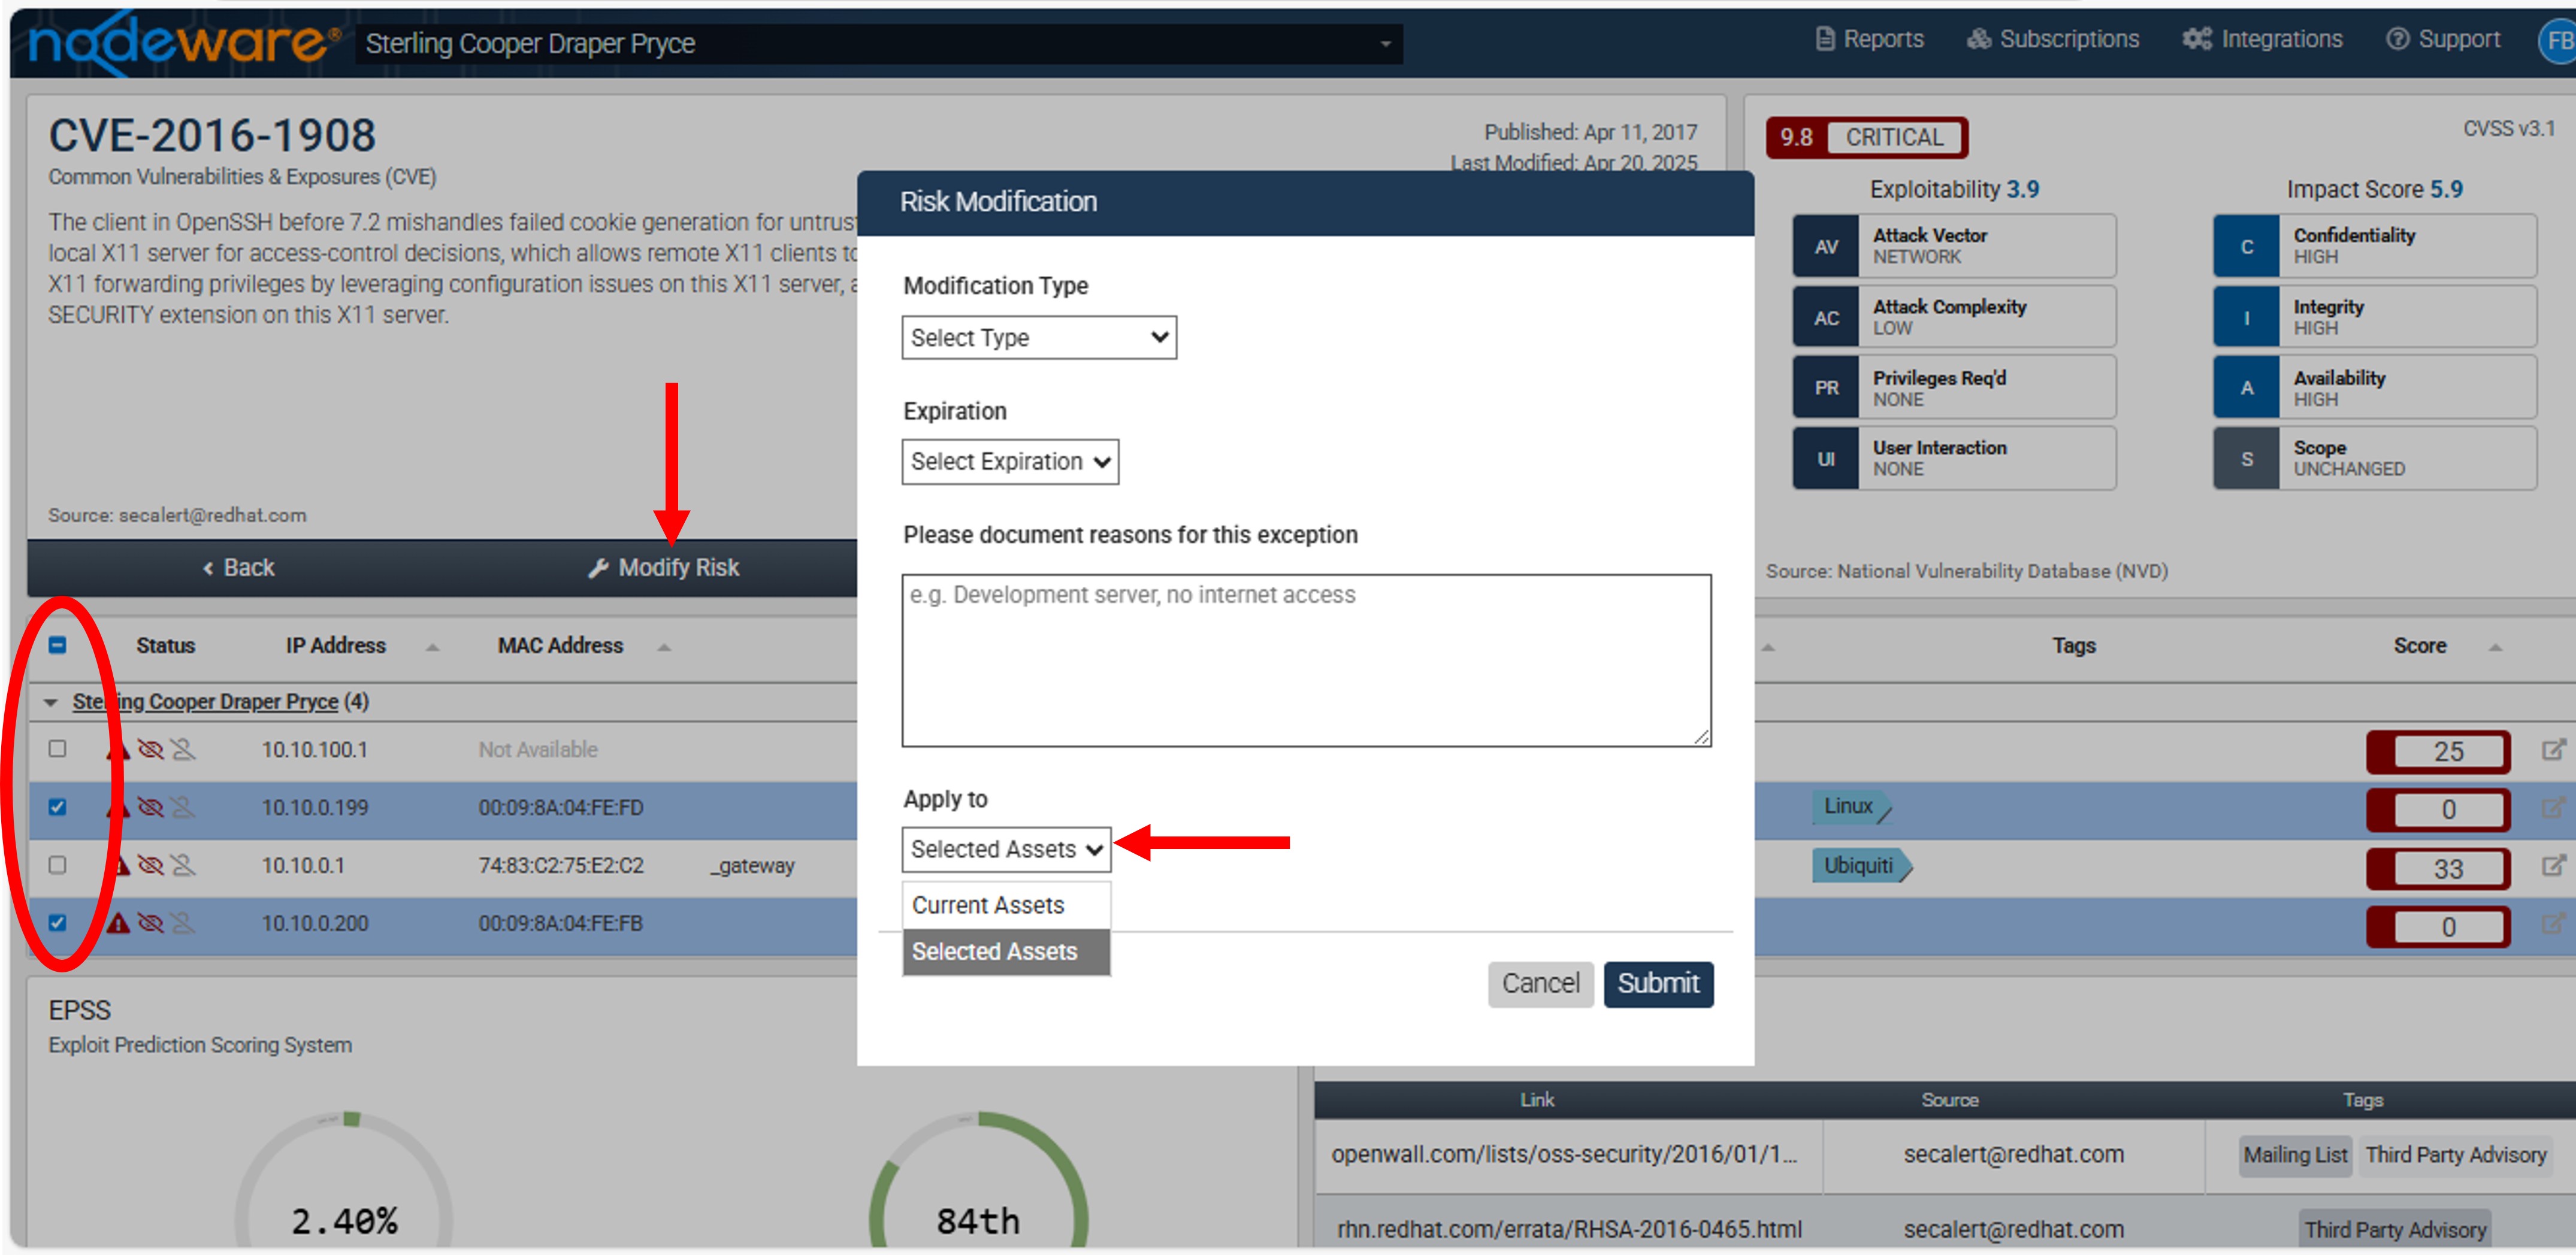The height and width of the screenshot is (1255, 2576).
Task: Open the external link icon for score 25
Action: (x=2554, y=750)
